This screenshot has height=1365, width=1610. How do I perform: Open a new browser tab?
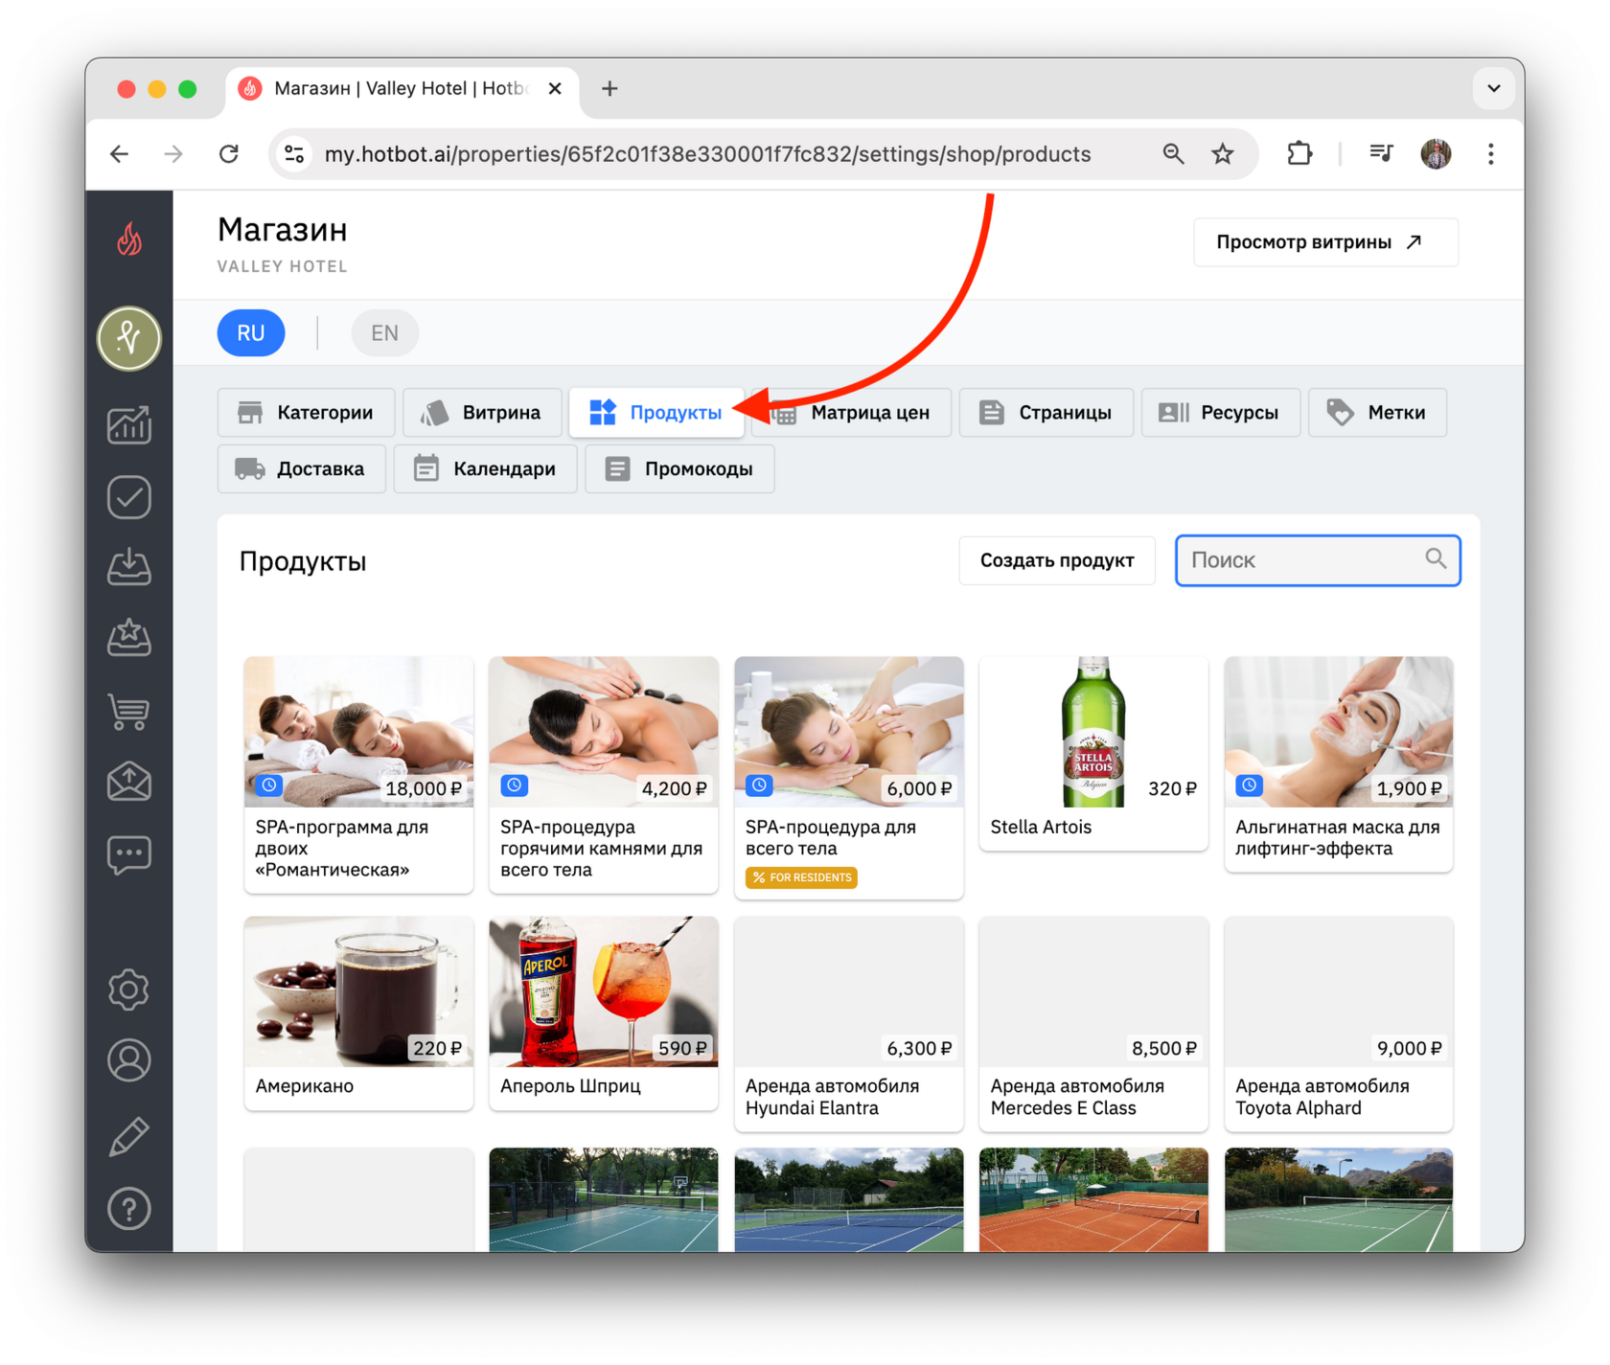[x=609, y=89]
